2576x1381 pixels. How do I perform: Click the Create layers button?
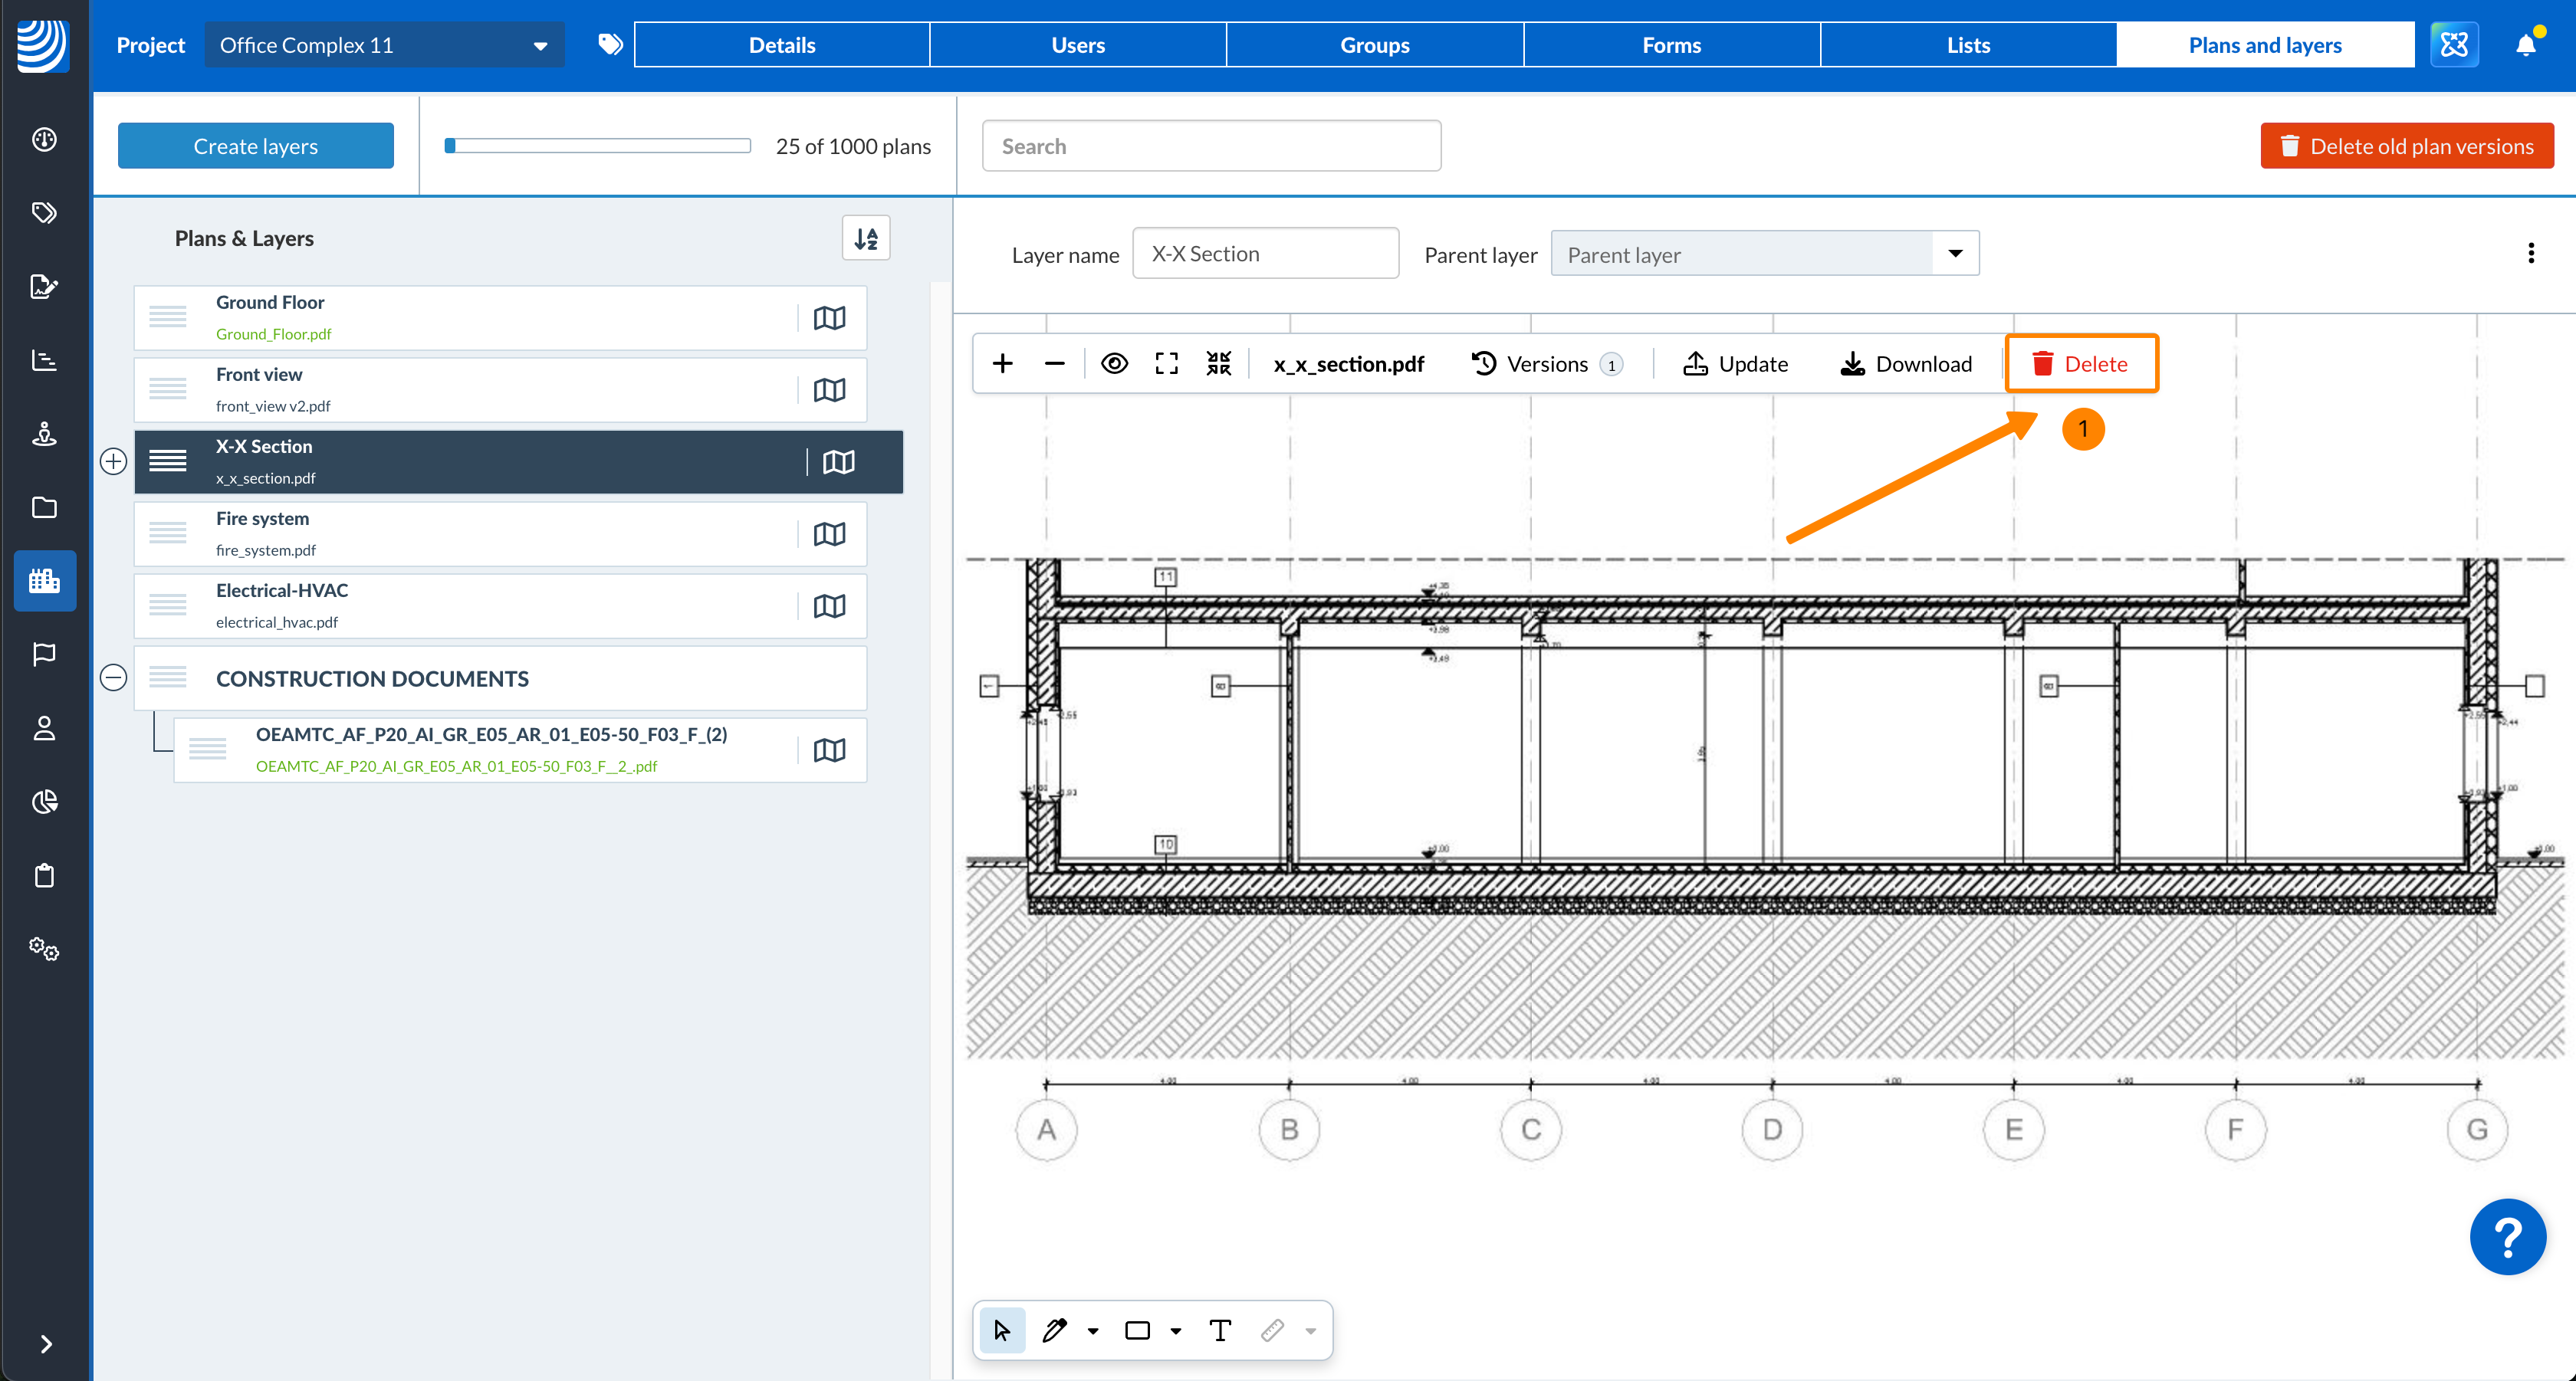(x=256, y=146)
